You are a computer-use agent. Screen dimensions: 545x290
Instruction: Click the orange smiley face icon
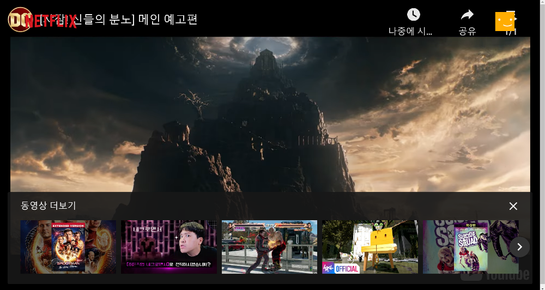click(505, 22)
